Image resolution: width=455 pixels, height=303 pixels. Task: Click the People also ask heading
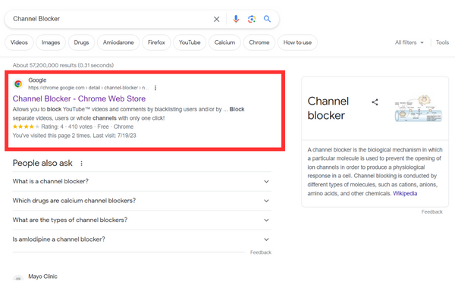click(x=42, y=164)
